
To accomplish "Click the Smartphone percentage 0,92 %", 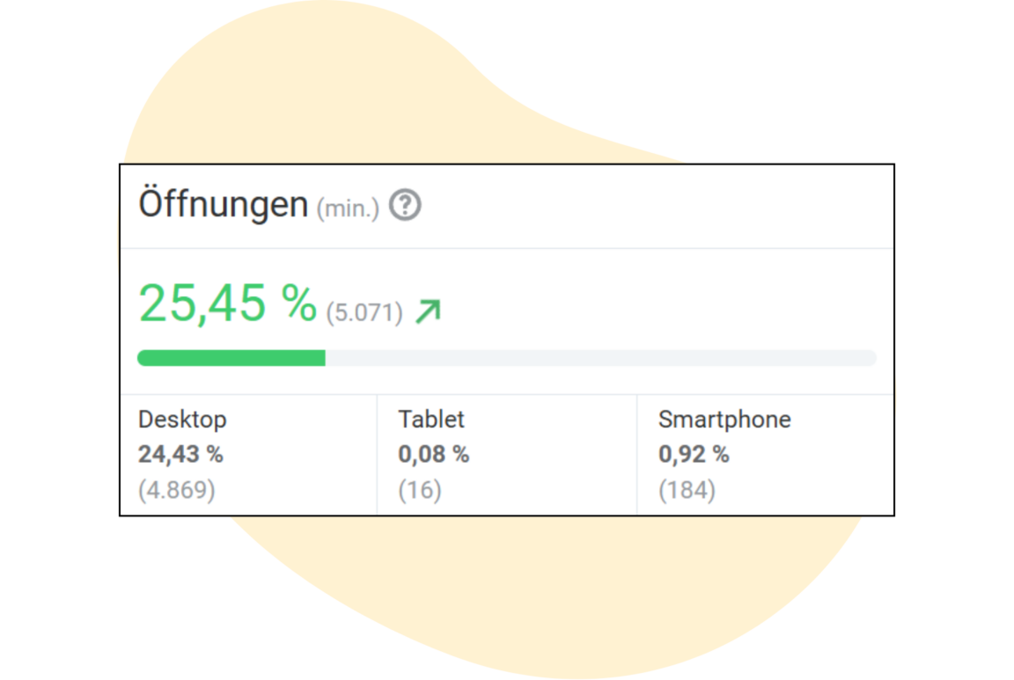I will (x=694, y=455).
